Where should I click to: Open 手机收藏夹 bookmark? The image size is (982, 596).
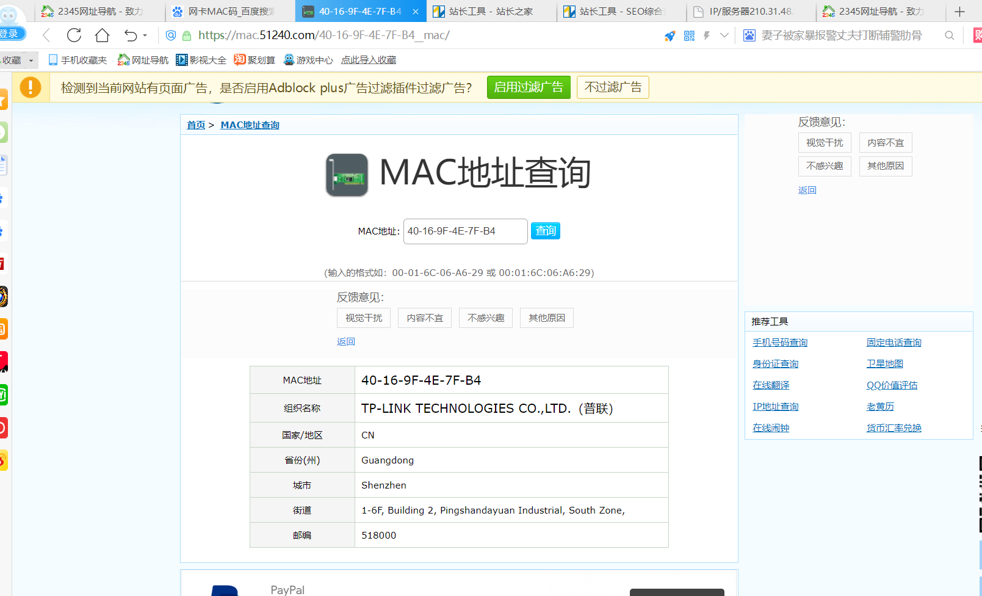pyautogui.click(x=78, y=60)
